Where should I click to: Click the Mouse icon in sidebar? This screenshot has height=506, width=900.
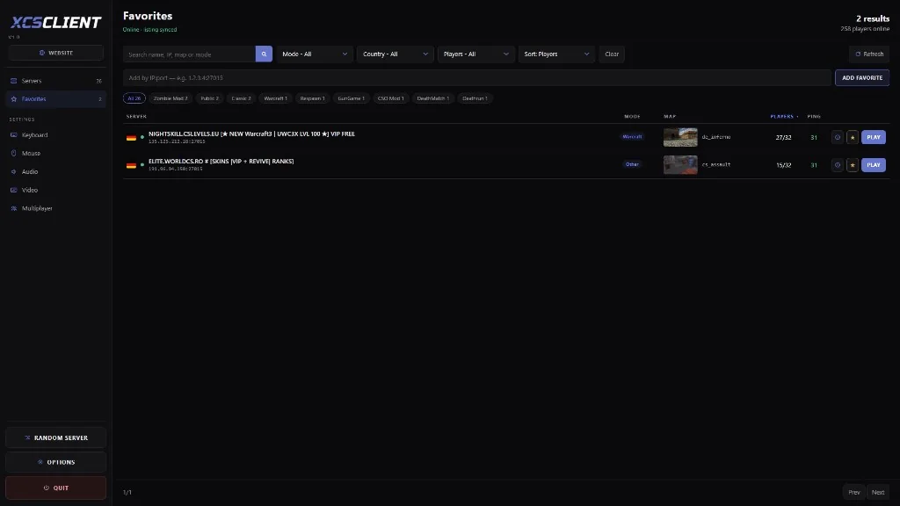[x=14, y=153]
